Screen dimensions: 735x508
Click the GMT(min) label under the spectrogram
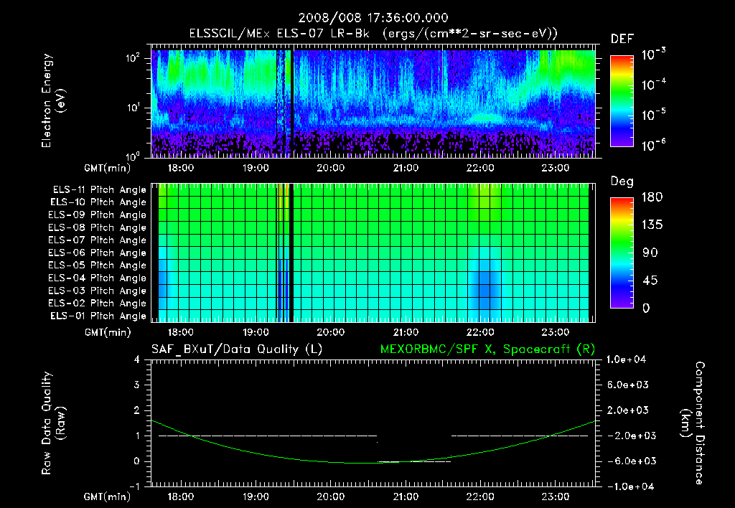tap(108, 168)
